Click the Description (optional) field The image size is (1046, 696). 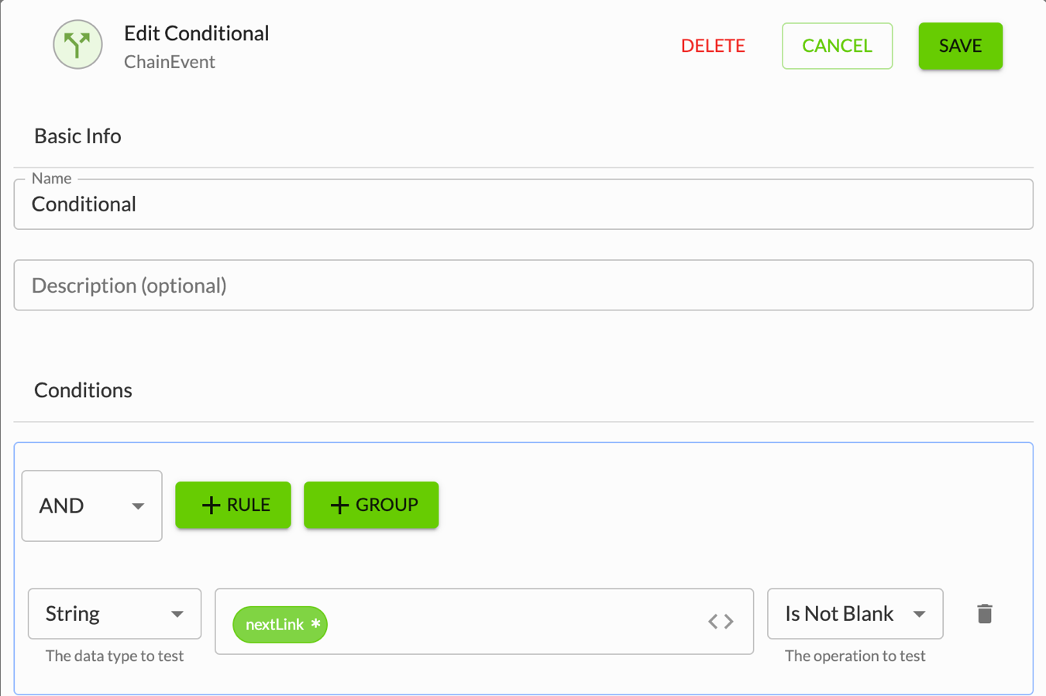(524, 285)
